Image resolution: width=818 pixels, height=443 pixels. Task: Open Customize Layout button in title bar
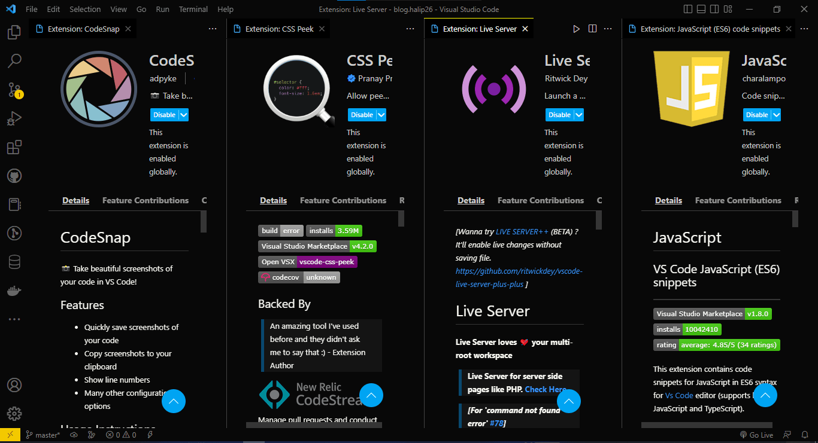[729, 9]
